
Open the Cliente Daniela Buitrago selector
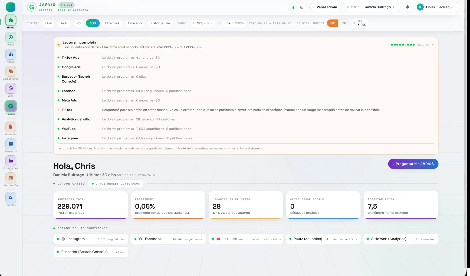click(372, 7)
